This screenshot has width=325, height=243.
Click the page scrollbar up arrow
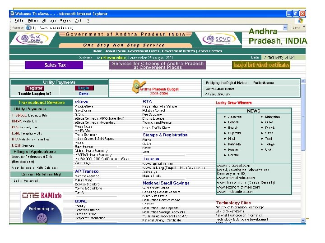(x=303, y=81)
